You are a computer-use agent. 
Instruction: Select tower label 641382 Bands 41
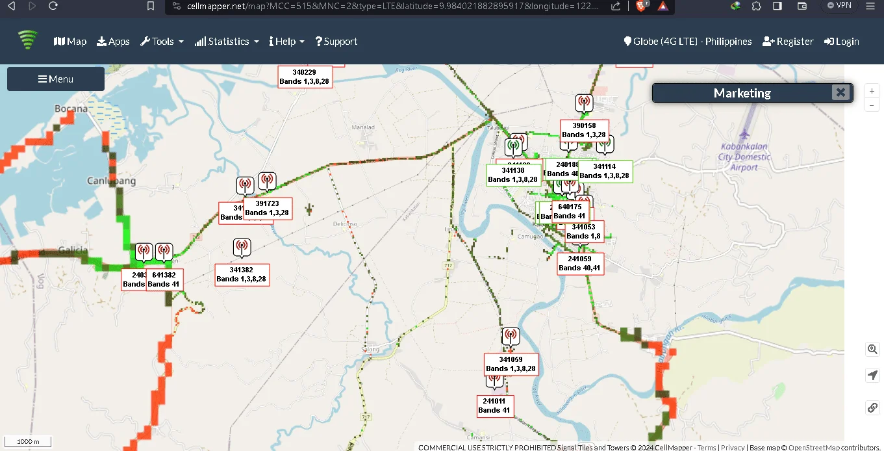pyautogui.click(x=164, y=279)
